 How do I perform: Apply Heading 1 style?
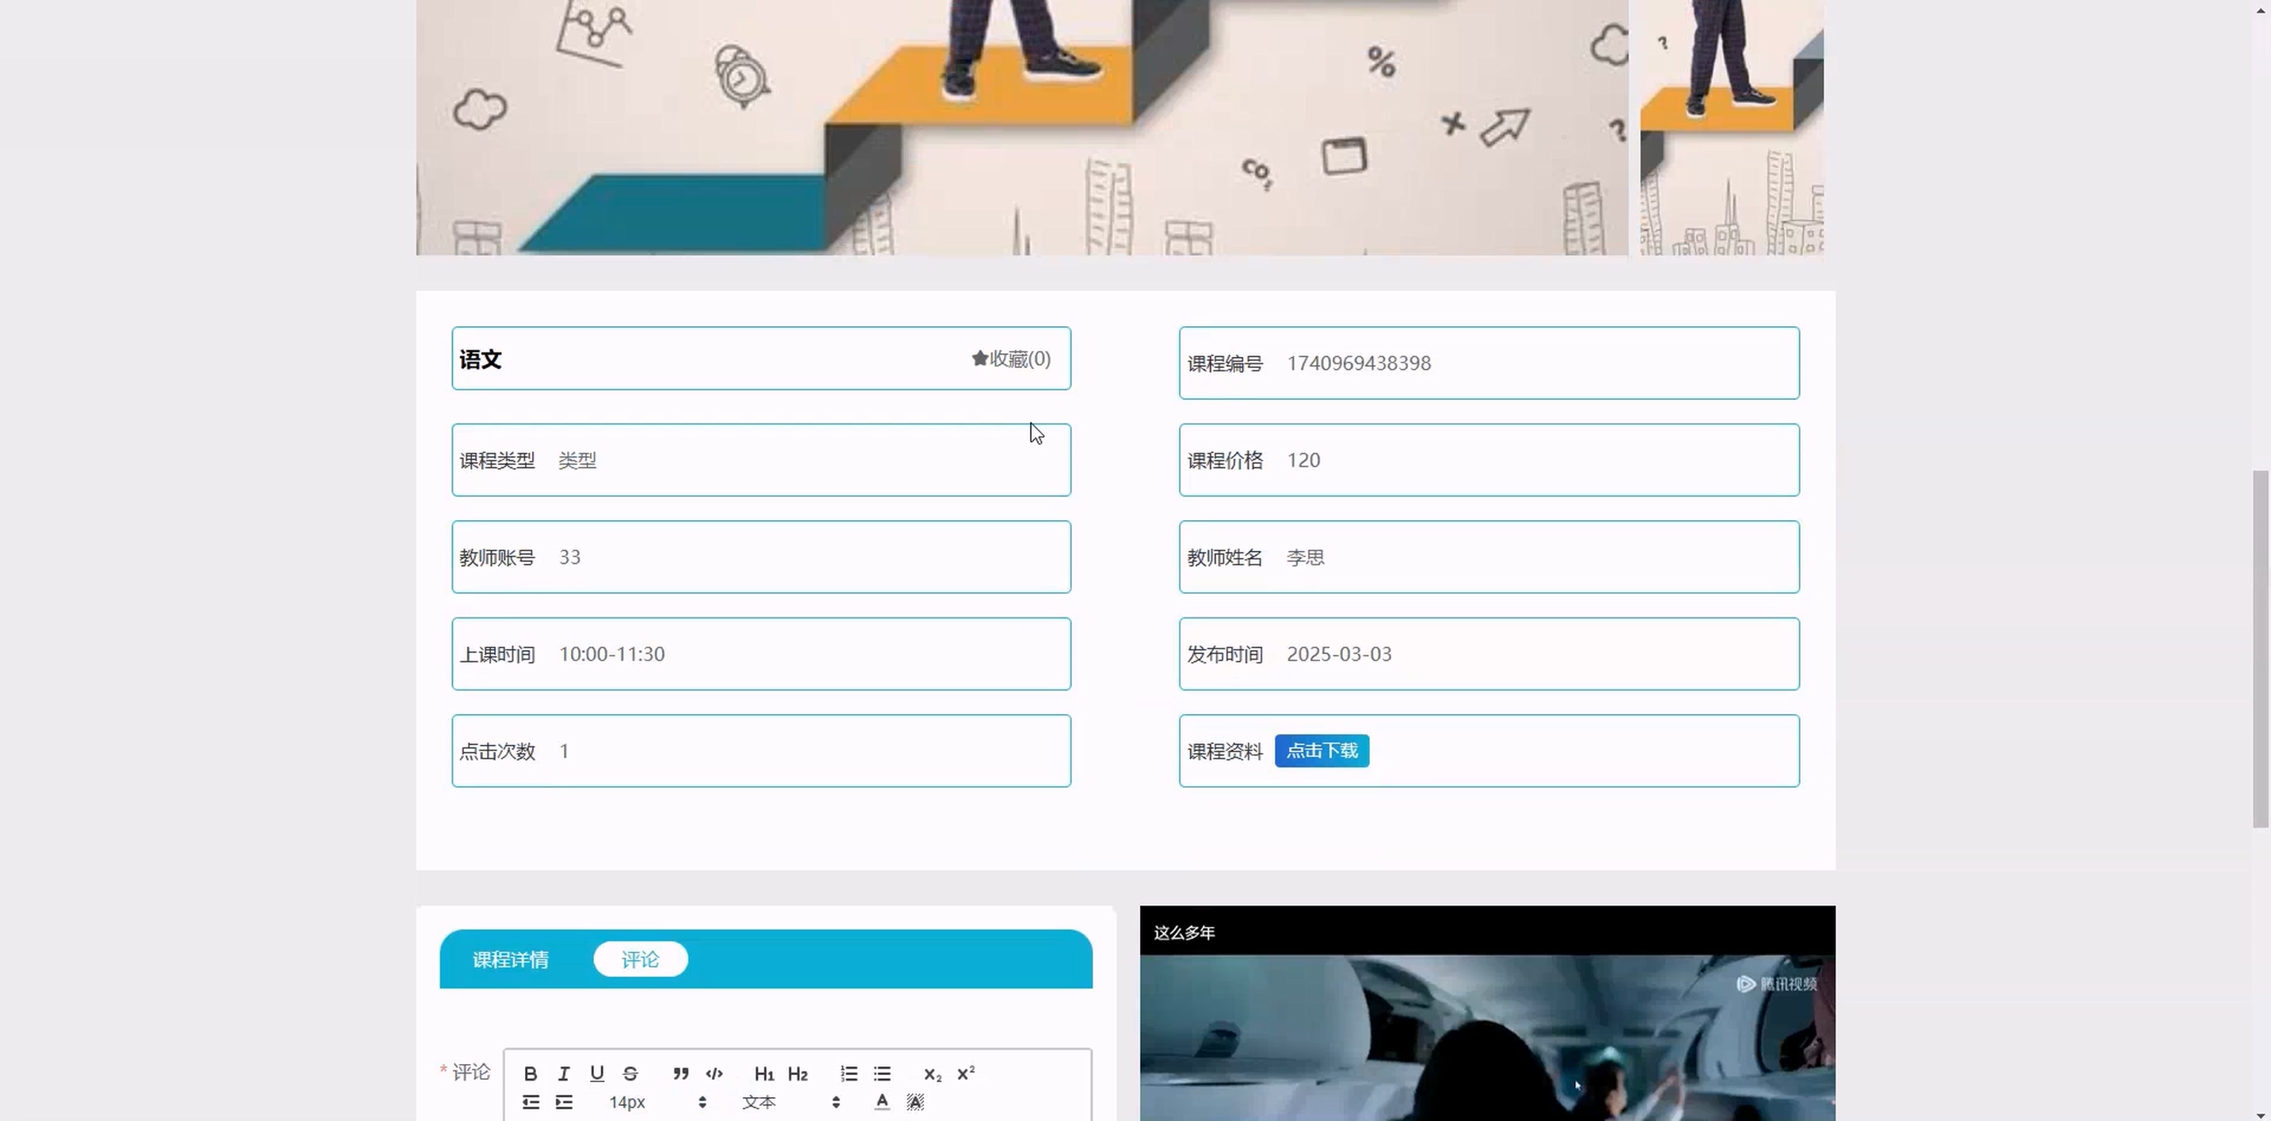point(764,1073)
